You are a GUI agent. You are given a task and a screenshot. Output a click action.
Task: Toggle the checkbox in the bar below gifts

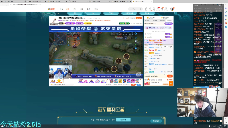pos(107,85)
